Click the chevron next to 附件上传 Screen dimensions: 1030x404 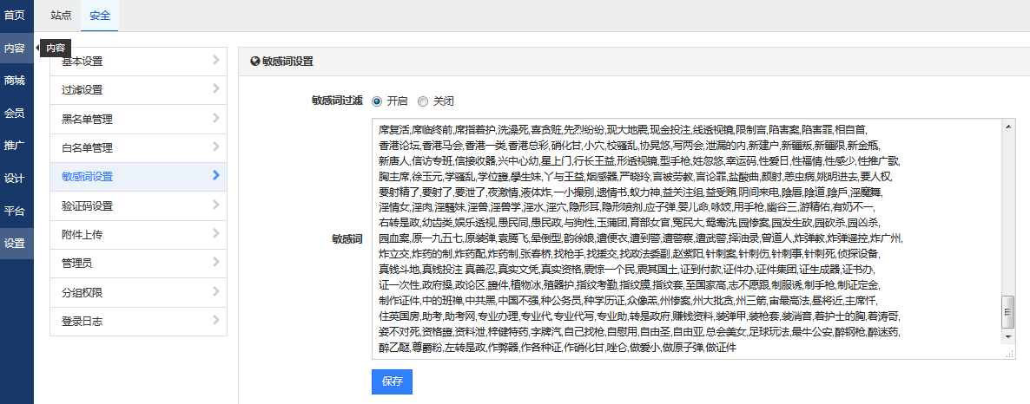tap(215, 234)
